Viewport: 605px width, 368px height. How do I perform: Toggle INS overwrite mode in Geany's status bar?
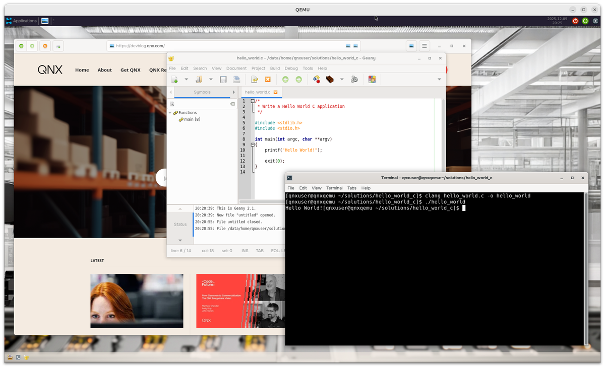click(x=245, y=250)
